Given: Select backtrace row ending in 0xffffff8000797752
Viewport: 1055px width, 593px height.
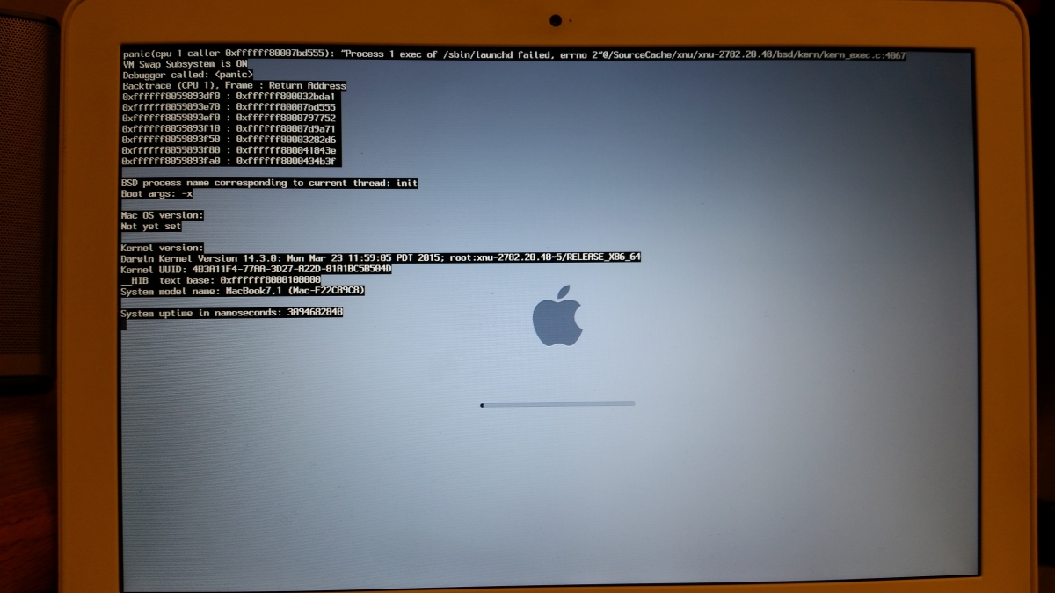Looking at the screenshot, I should (229, 118).
